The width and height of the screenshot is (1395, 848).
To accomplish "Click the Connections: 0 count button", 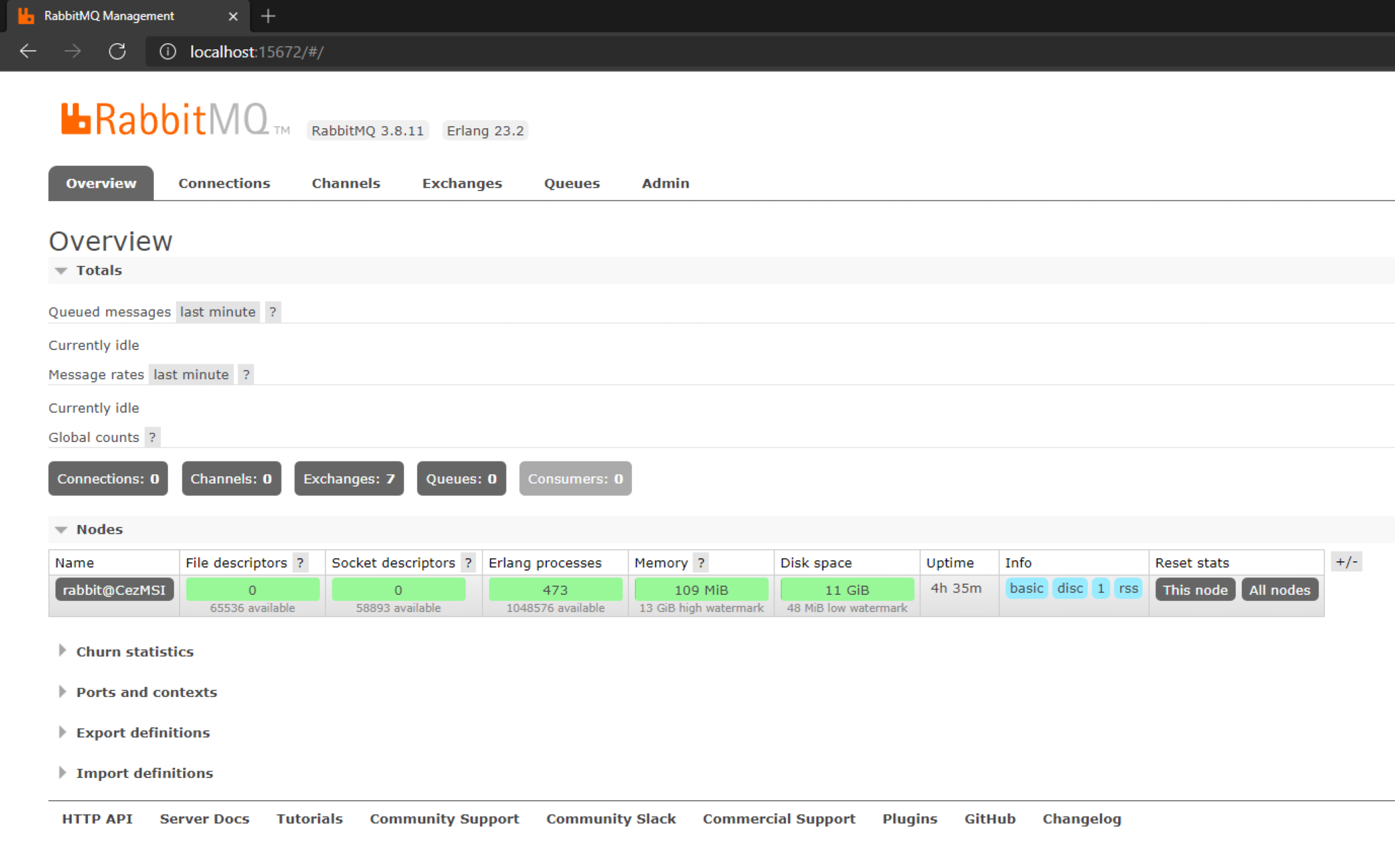I will pyautogui.click(x=108, y=479).
